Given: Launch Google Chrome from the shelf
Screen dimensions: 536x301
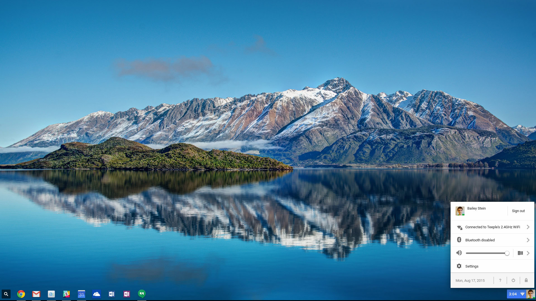Looking at the screenshot, I should click(21, 294).
